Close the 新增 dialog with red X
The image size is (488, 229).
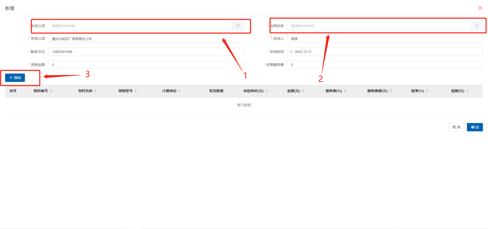click(x=480, y=8)
